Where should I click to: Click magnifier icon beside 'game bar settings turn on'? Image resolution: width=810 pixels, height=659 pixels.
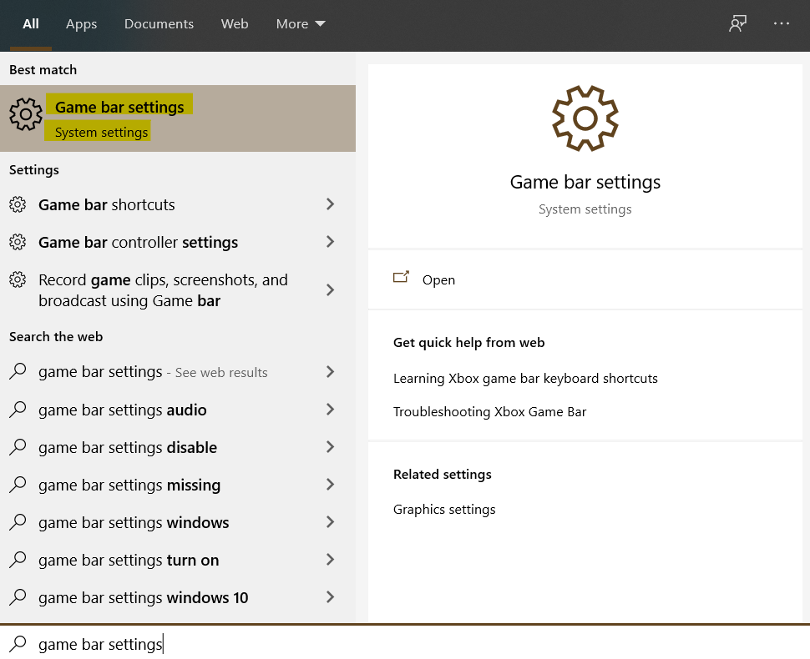pos(18,560)
